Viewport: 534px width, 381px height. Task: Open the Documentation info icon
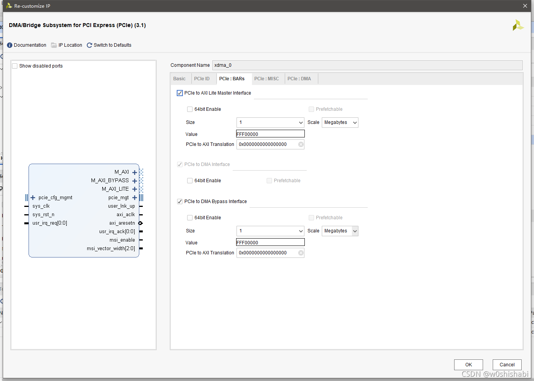click(10, 45)
